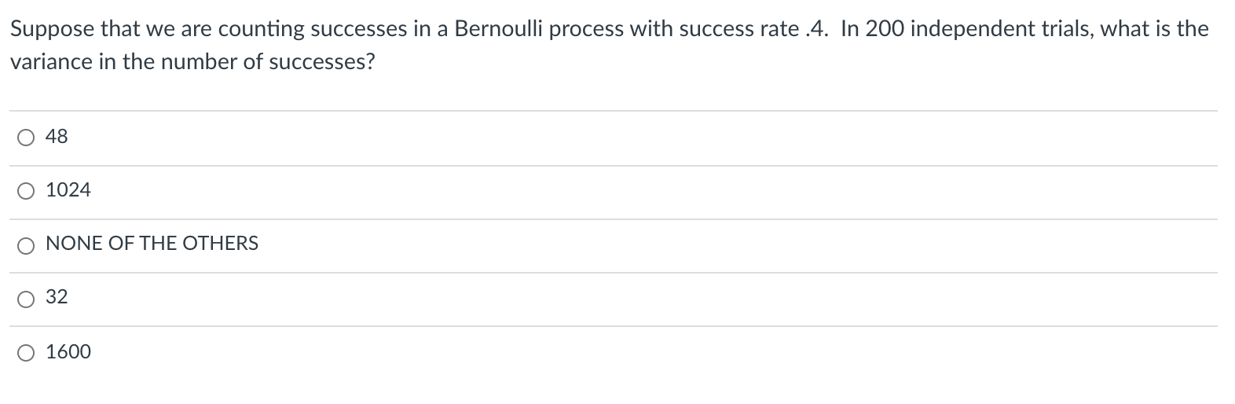Select the 1600 option radio button
Screen dimensions: 1235x404
(26, 353)
